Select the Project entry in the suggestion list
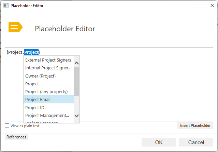The width and height of the screenshot is (218, 152). point(32,84)
